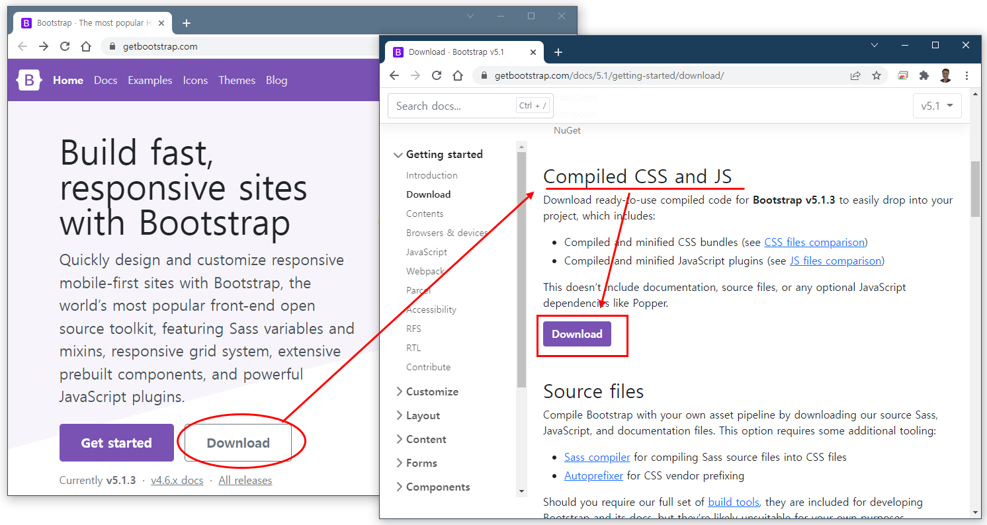Click NuGet entry near page top
Viewport: 987px width, 525px height.
coord(567,130)
